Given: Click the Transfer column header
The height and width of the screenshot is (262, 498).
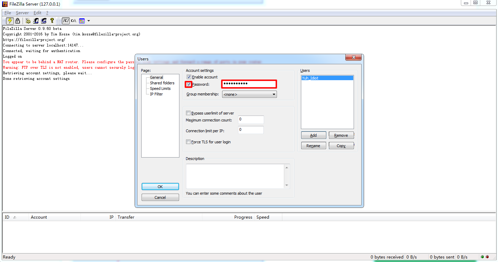Looking at the screenshot, I should coord(159,217).
